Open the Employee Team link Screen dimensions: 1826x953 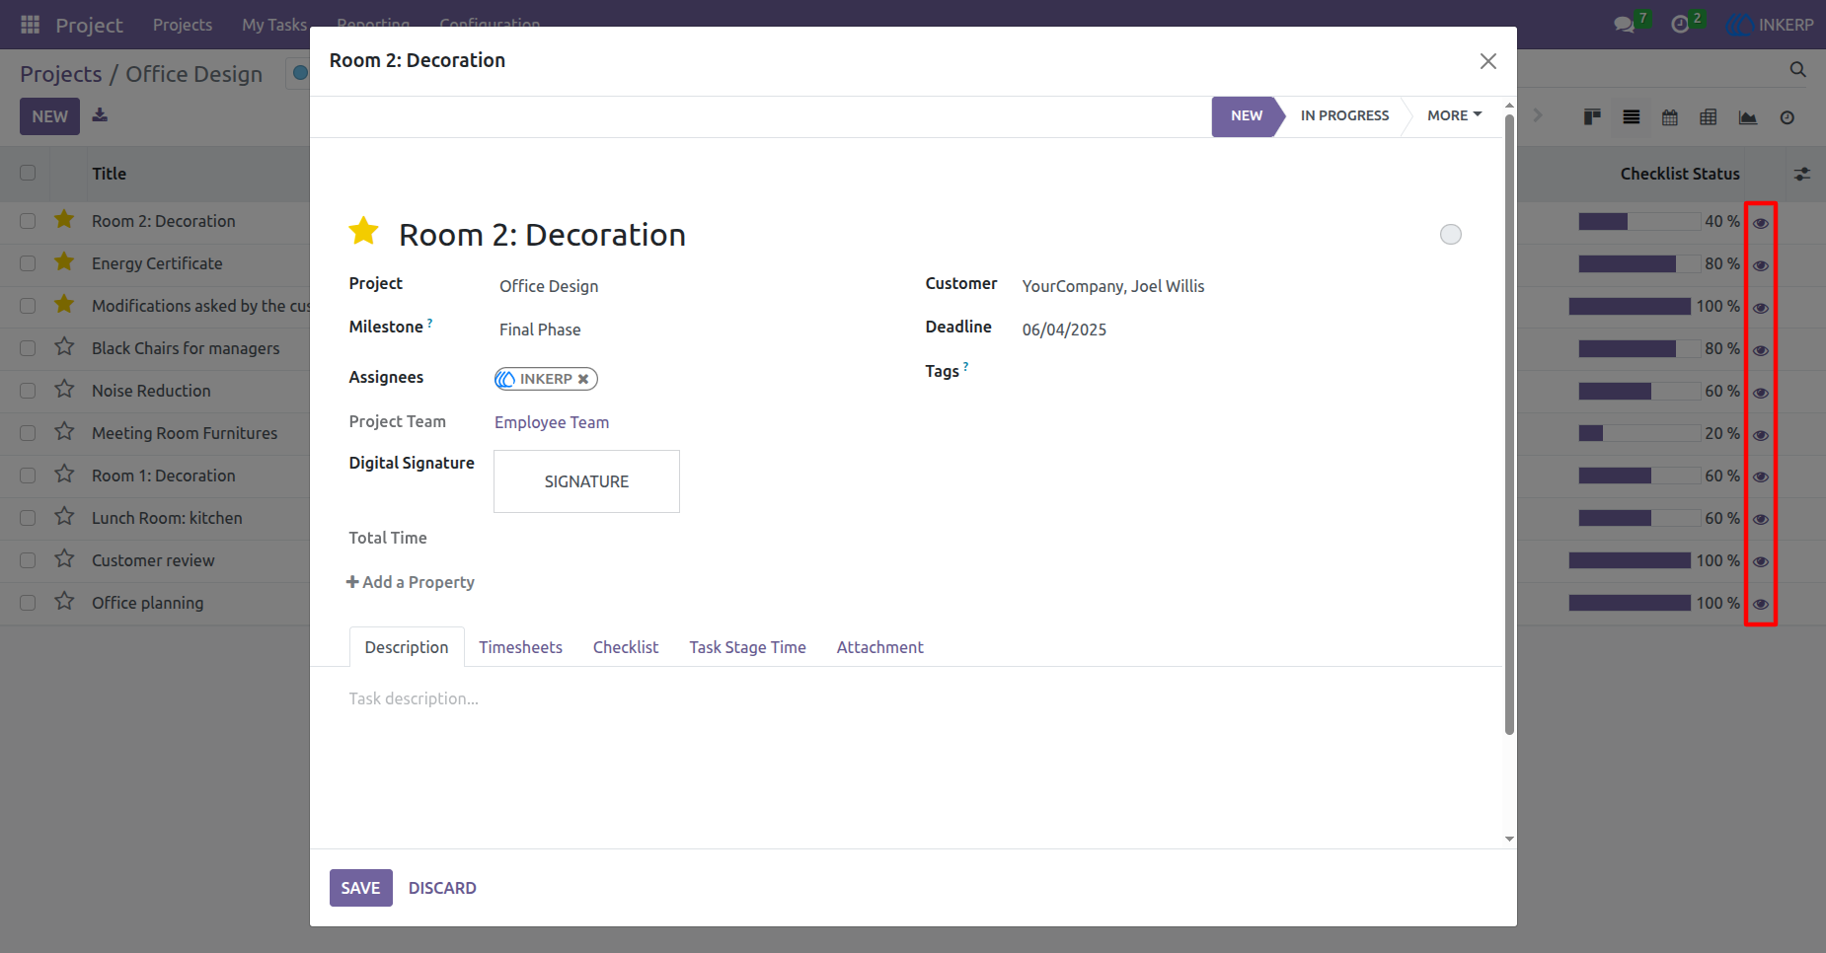click(552, 422)
